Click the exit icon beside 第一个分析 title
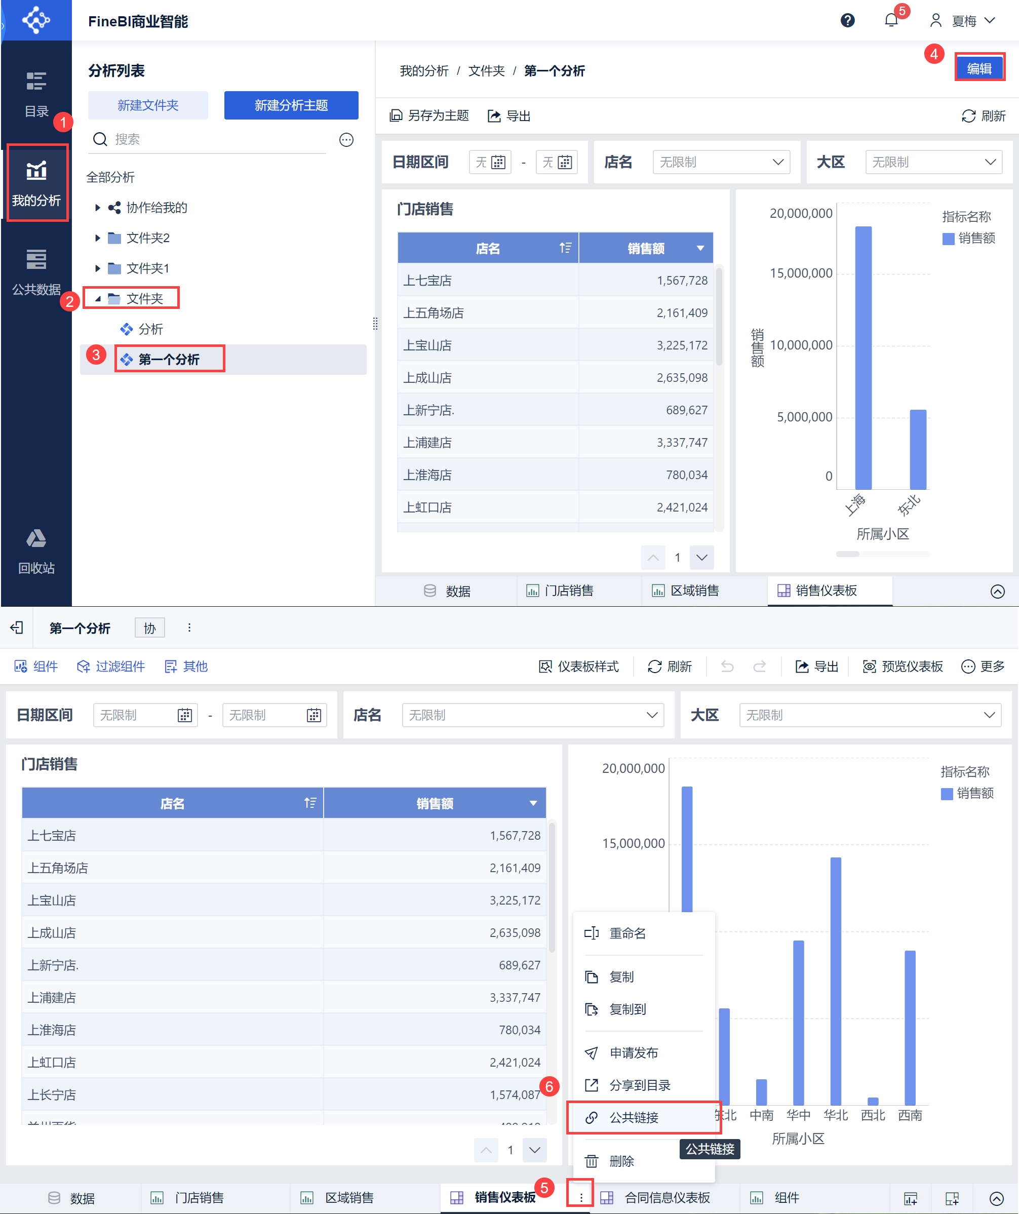 [x=17, y=628]
